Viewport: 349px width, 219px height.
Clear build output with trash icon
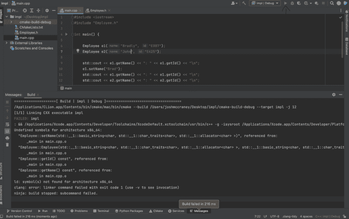(7, 145)
